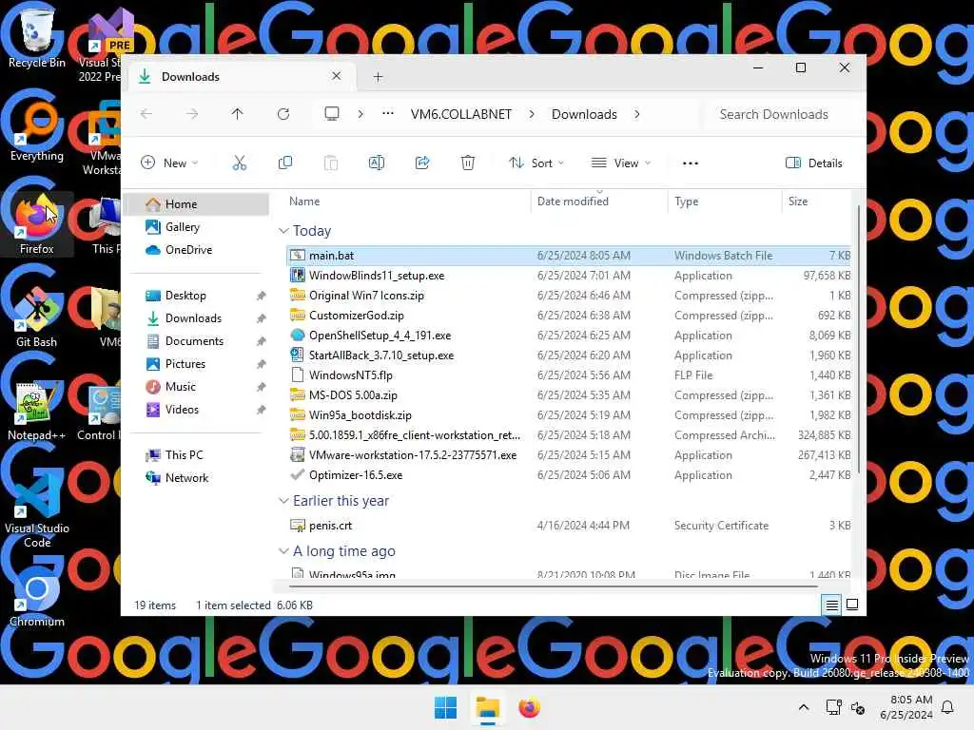Viewport: 974px width, 730px height.
Task: Collapse the A long time ago group
Action: [x=283, y=551]
